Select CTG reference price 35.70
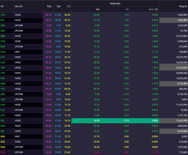The image size is (188, 155). pos(67,57)
